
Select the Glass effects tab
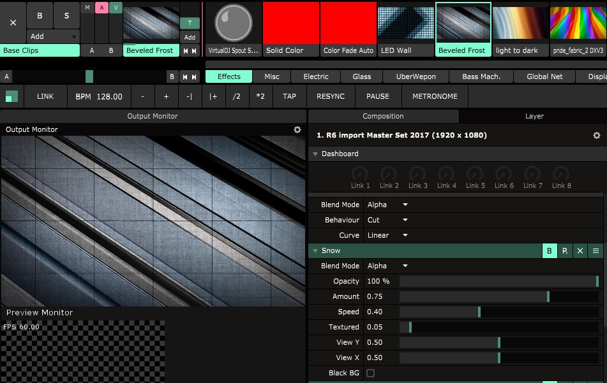click(361, 76)
